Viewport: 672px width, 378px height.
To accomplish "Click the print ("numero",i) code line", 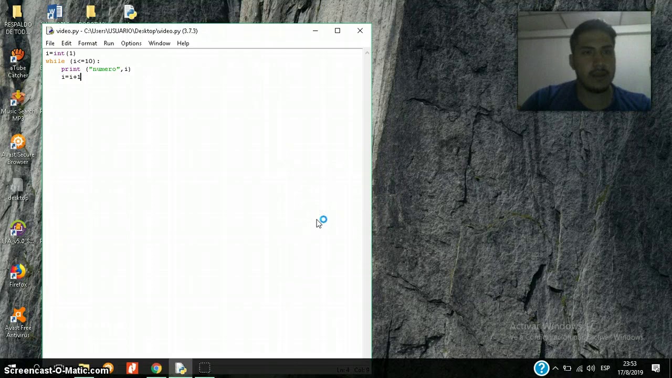I will tap(96, 69).
